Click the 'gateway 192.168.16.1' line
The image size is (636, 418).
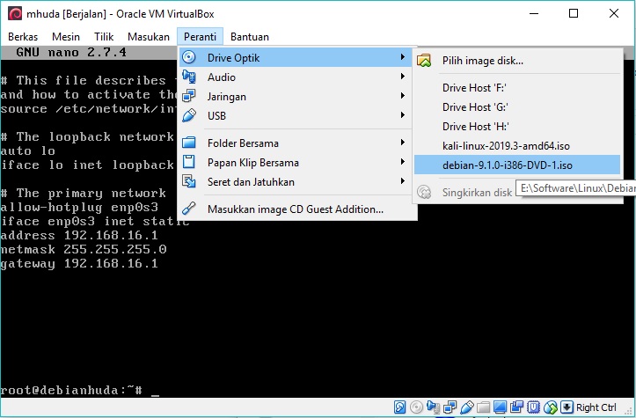(79, 263)
